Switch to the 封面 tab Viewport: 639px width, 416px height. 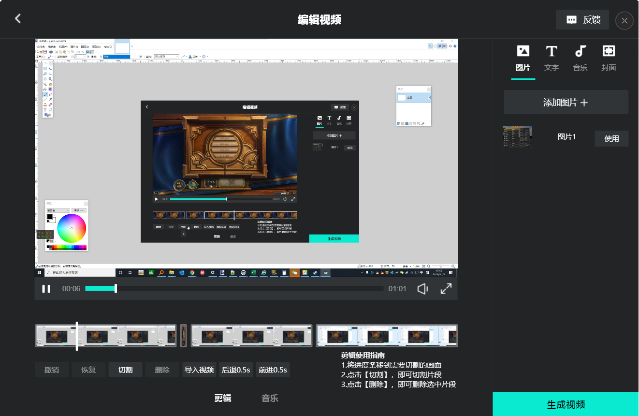[x=609, y=58]
